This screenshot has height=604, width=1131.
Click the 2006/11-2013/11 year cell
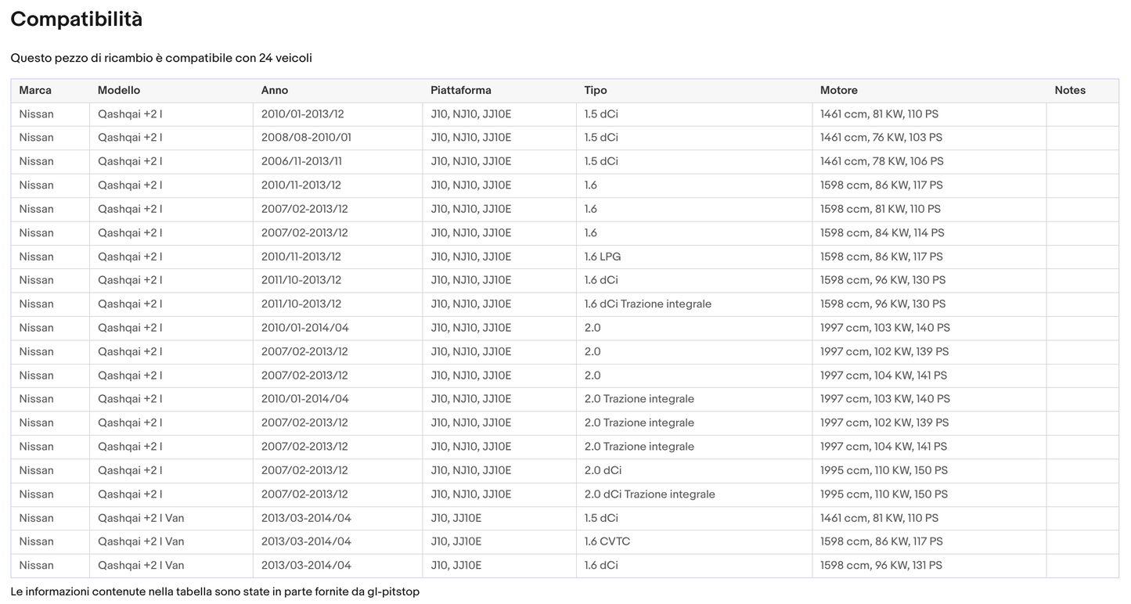pos(301,161)
